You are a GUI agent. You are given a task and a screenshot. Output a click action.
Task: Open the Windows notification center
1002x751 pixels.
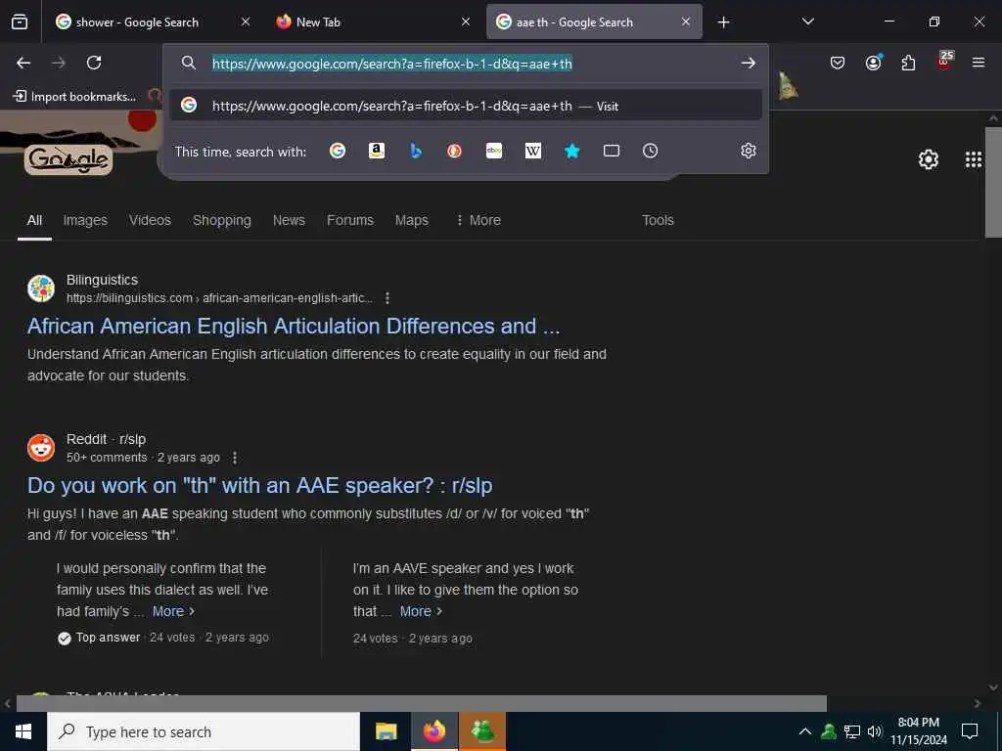click(x=970, y=731)
